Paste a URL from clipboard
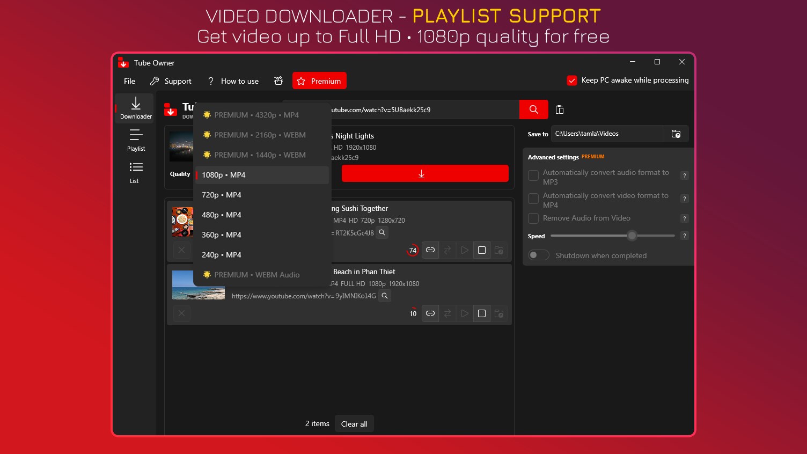The height and width of the screenshot is (454, 807). tap(559, 109)
